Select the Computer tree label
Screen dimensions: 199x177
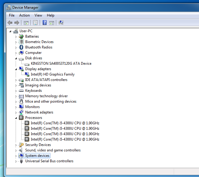33,53
